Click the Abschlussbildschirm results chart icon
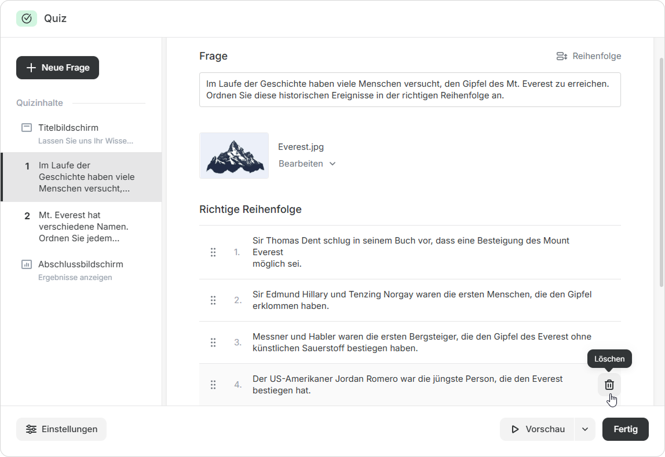 point(27,264)
